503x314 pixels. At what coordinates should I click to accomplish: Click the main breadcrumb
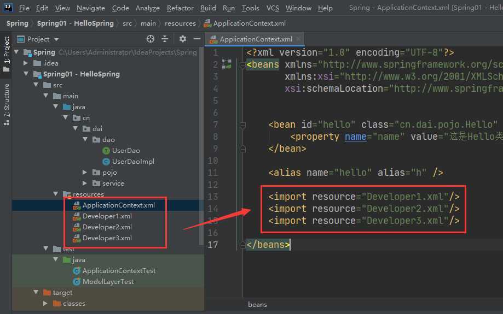pyautogui.click(x=148, y=23)
